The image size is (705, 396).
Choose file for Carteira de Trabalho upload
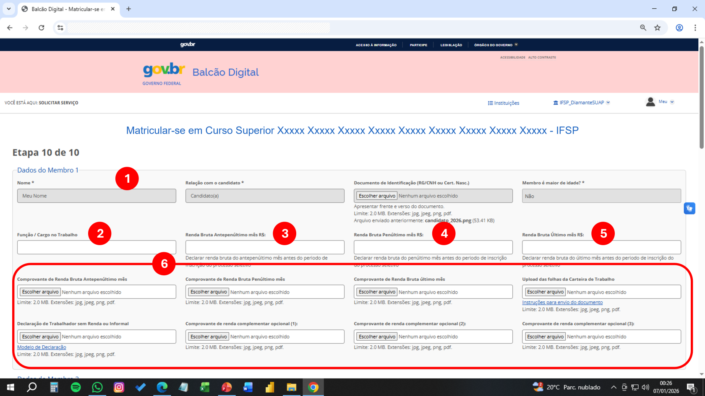point(545,292)
